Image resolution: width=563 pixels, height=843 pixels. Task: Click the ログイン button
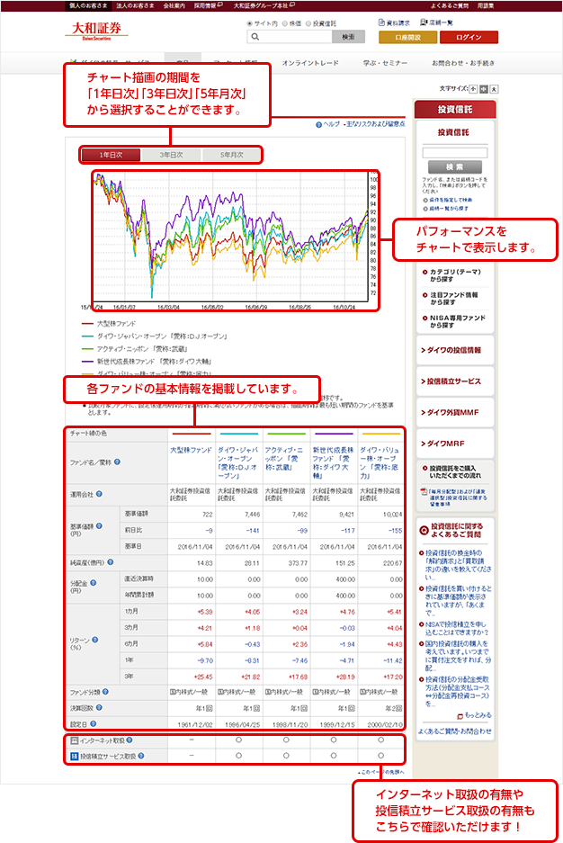[469, 37]
